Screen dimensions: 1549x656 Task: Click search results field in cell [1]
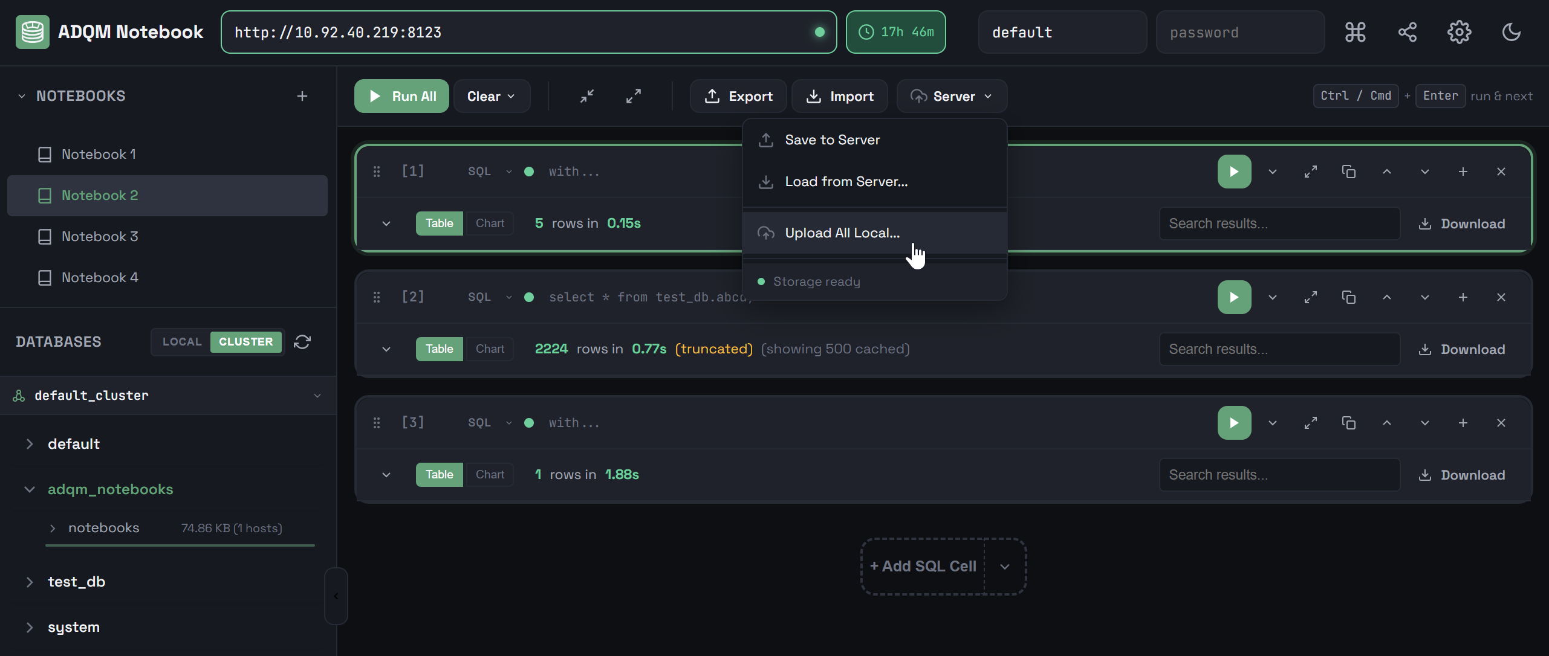point(1279,223)
